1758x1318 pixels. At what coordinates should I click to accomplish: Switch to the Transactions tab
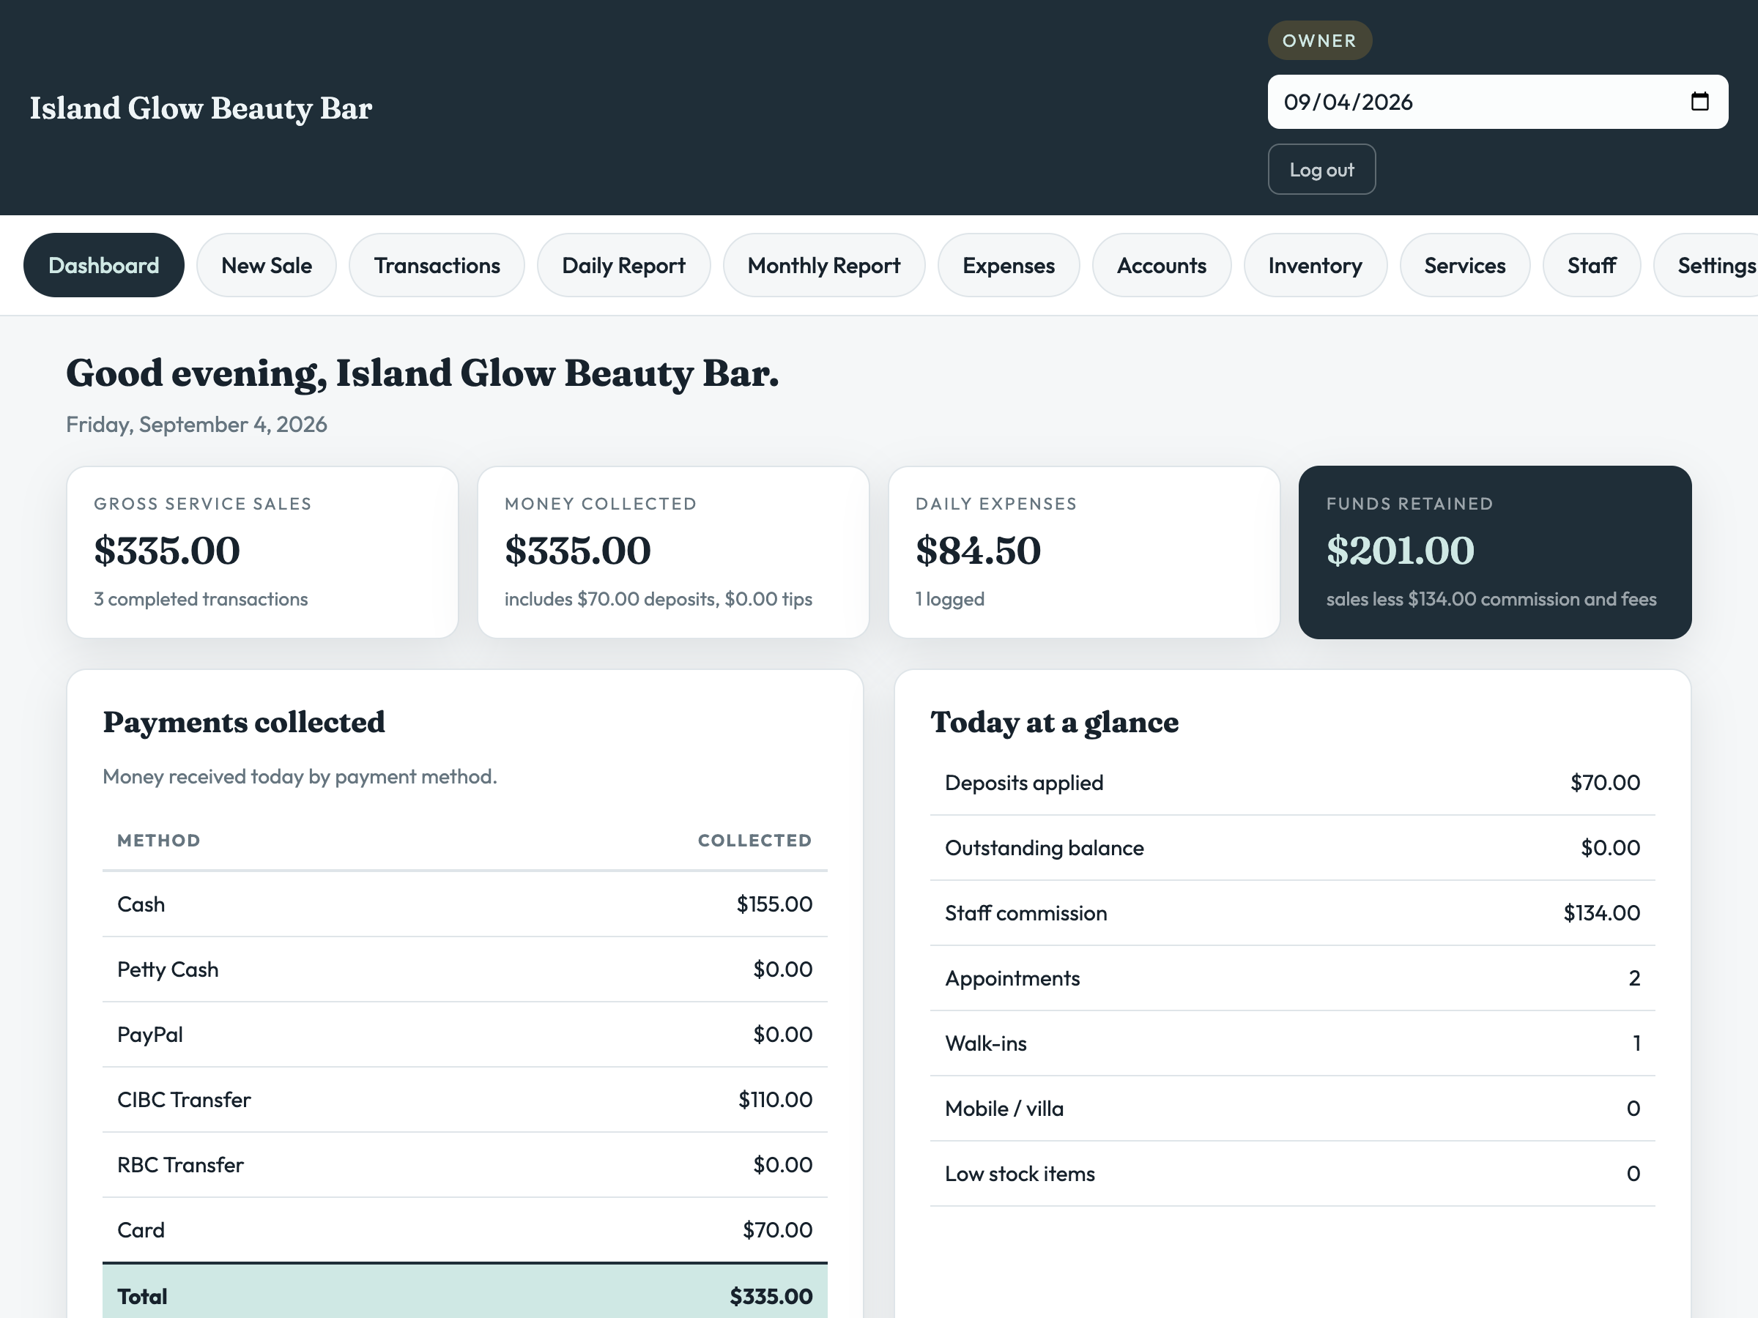pos(437,265)
